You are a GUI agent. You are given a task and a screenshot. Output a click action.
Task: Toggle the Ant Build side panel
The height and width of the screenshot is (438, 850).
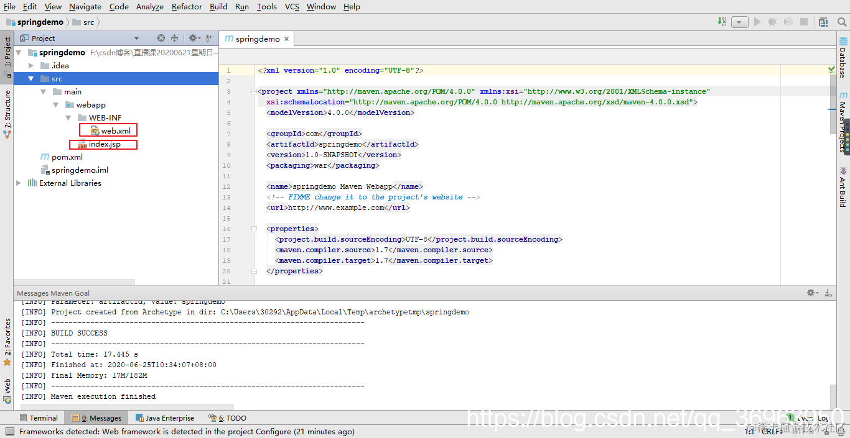(x=843, y=187)
